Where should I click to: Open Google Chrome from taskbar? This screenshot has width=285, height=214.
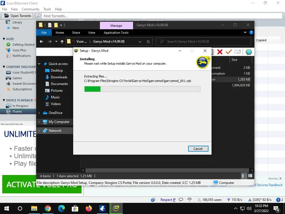48,208
